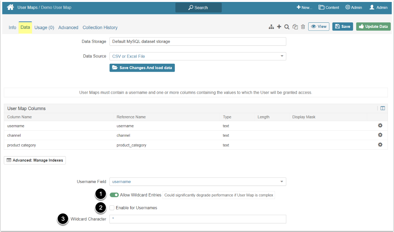Screen dimensions: 394x232
Task: Expand the Username Field dropdown
Action: coord(197,182)
